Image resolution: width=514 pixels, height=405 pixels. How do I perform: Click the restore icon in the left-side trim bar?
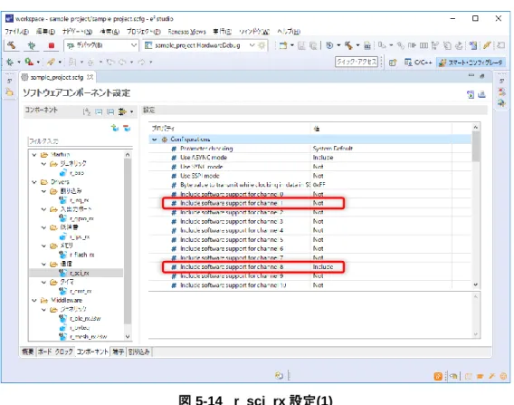[x=10, y=81]
